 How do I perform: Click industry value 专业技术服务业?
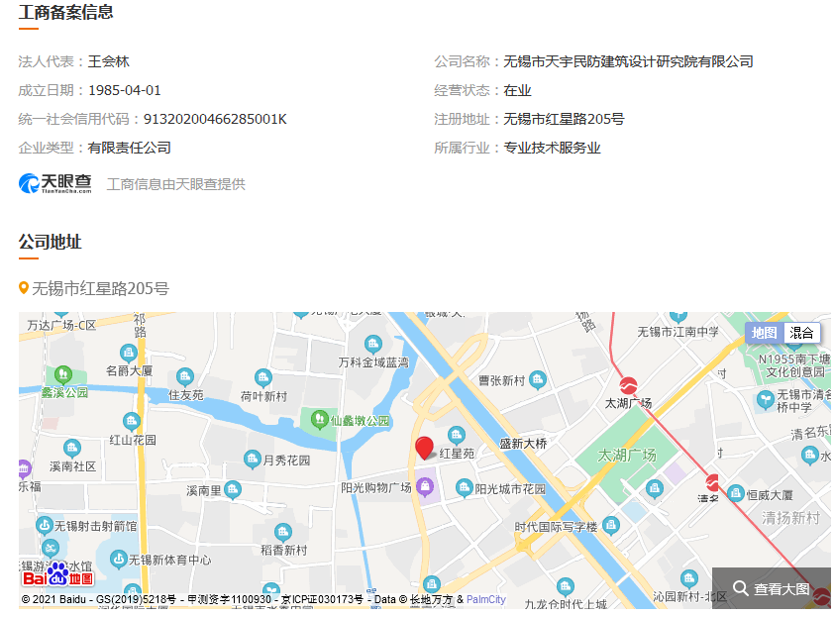tap(552, 148)
